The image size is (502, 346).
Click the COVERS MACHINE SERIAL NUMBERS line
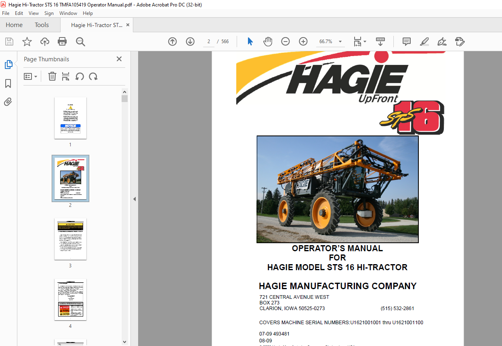[341, 323]
